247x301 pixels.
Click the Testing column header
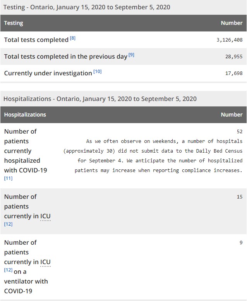(x=14, y=23)
